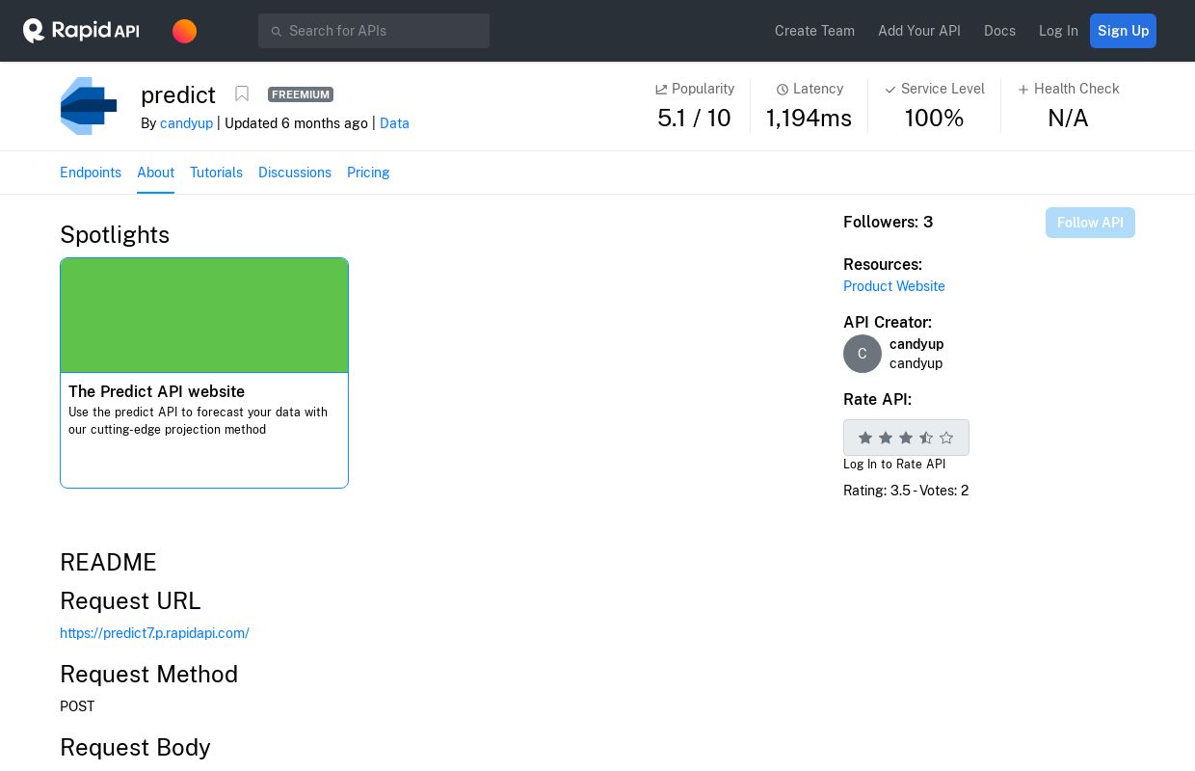1195x771 pixels.
Task: Click the Spotlights heading
Action: coord(115,235)
